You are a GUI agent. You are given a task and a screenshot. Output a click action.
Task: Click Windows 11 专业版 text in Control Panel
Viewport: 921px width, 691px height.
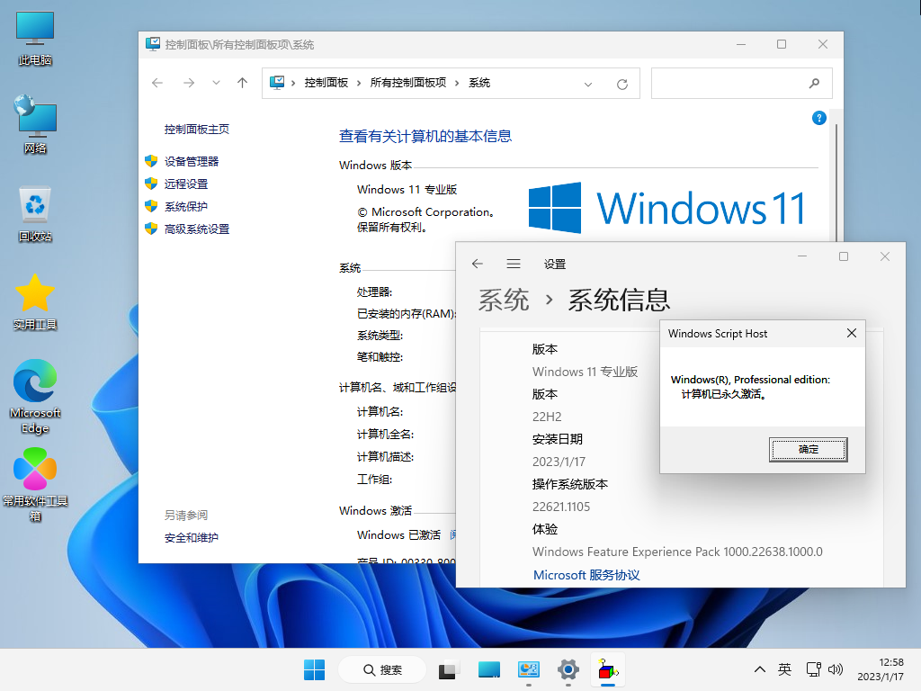coord(407,190)
